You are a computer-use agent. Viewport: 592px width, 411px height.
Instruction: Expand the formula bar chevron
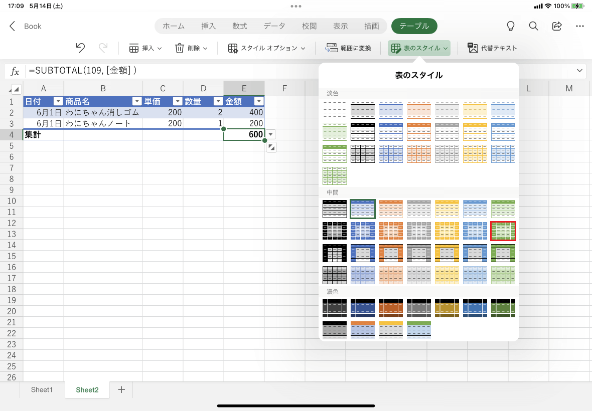click(x=579, y=71)
